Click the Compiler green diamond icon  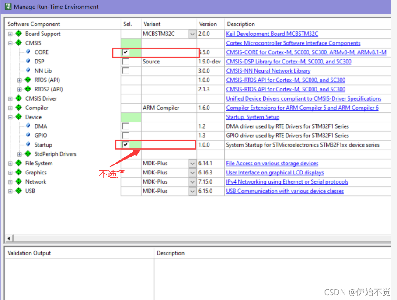pos(19,107)
